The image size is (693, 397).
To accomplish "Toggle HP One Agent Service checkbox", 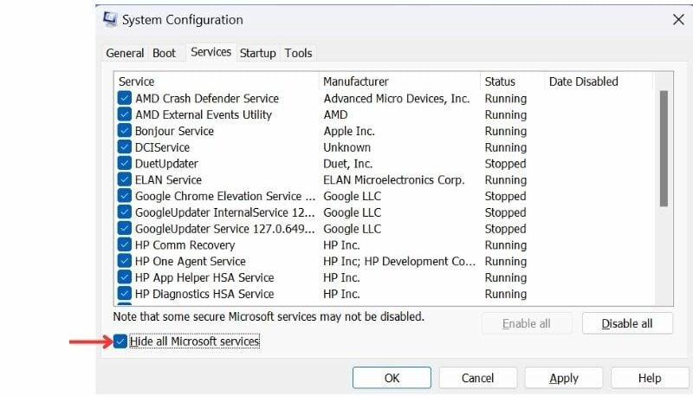I will tap(125, 261).
